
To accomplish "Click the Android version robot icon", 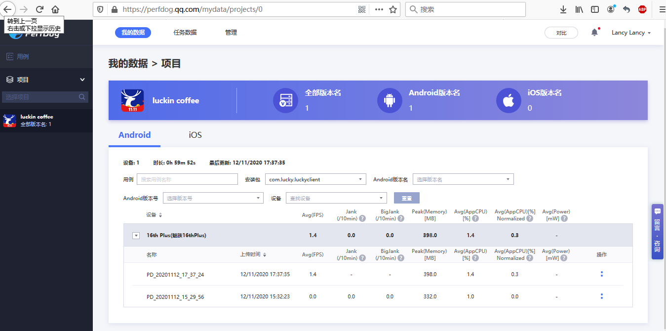I will tap(390, 101).
